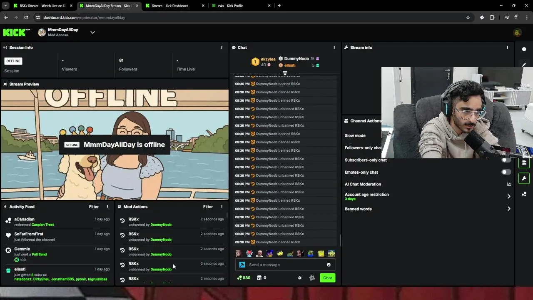Open the emoji picker in message box
This screenshot has height=300, width=533.
click(x=329, y=265)
